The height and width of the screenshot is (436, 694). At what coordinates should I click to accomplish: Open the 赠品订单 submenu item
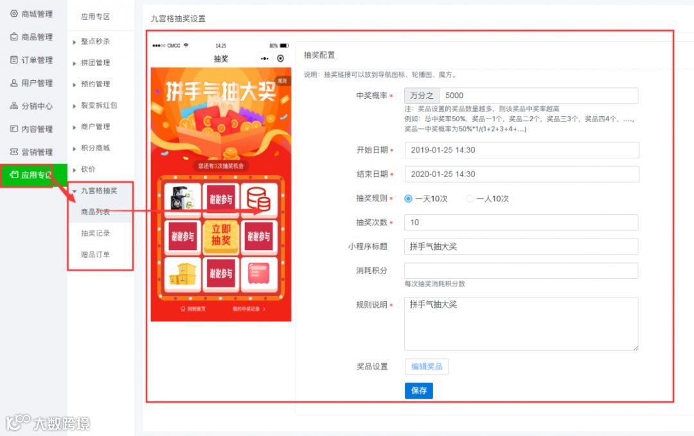click(x=95, y=254)
